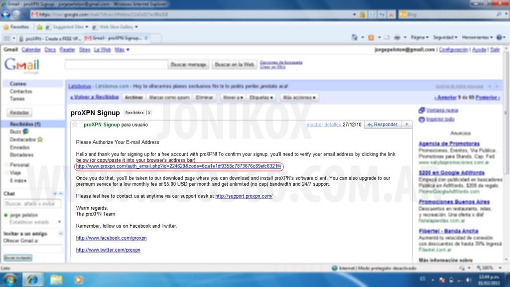Open the facebook.com/proxpn link

111,238
